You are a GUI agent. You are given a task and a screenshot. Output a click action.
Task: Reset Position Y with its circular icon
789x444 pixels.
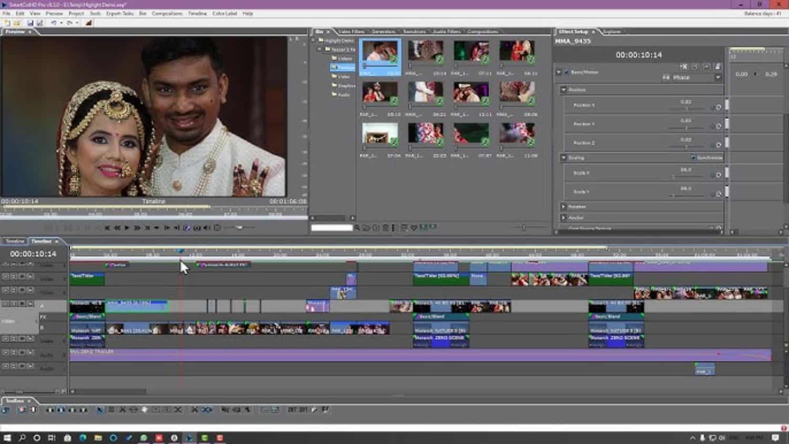pyautogui.click(x=719, y=126)
